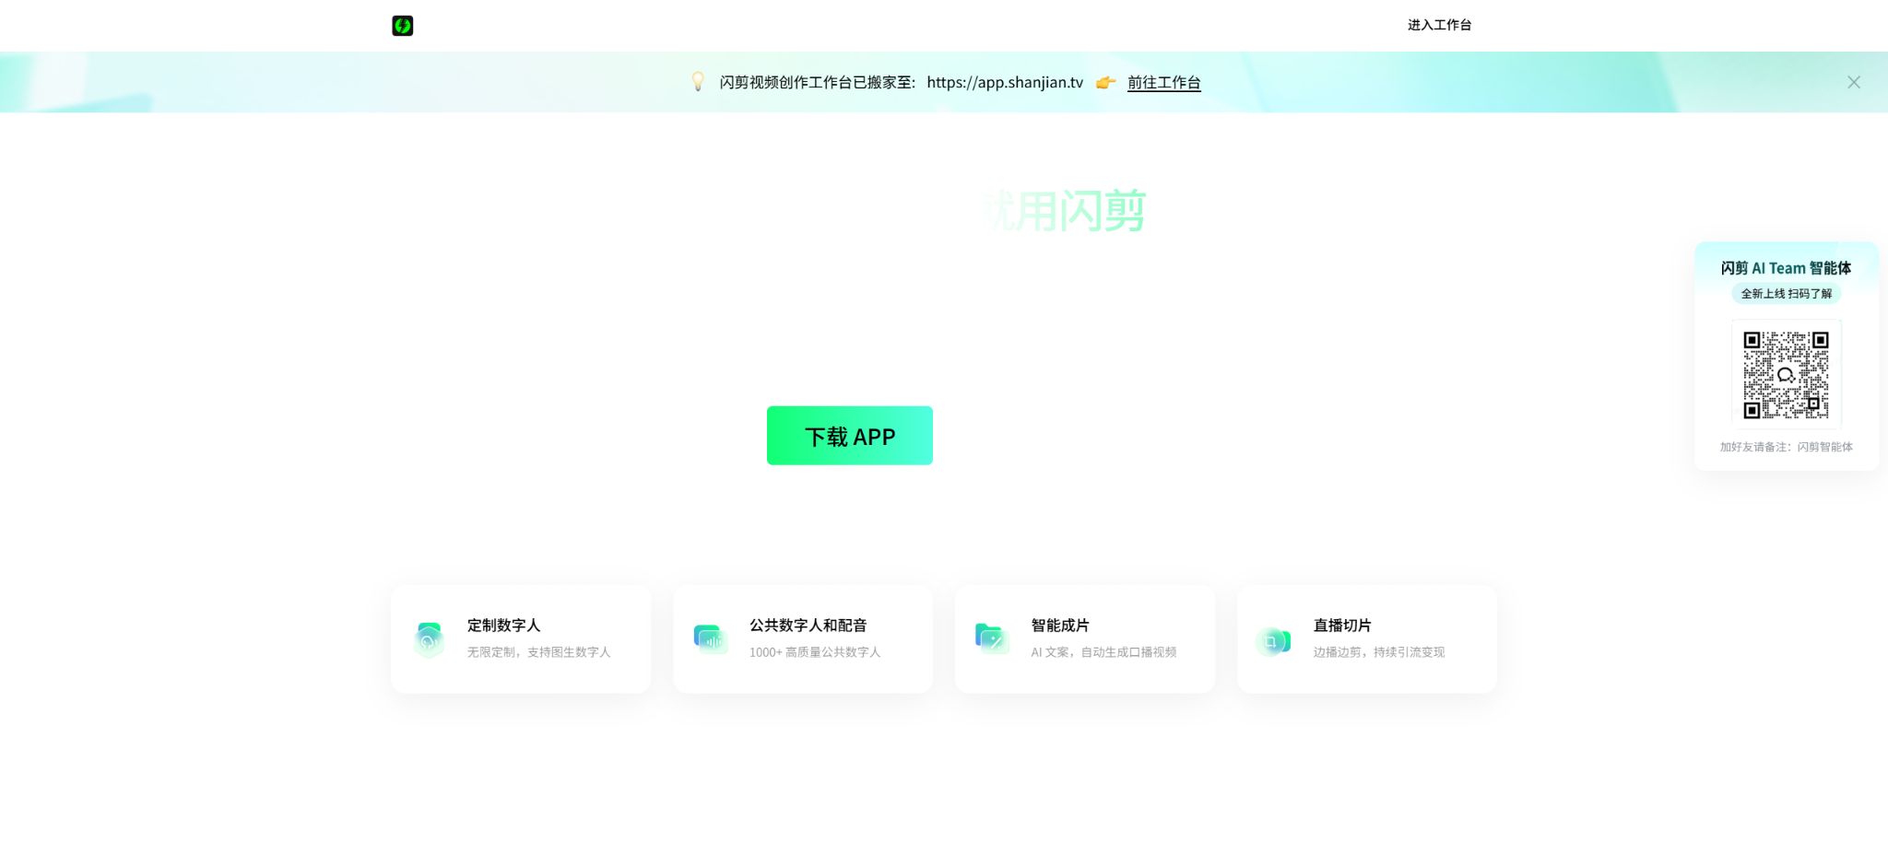Viewport: 1888px width, 854px height.
Task: Click the 直播切片 card icon
Action: [x=1274, y=641]
